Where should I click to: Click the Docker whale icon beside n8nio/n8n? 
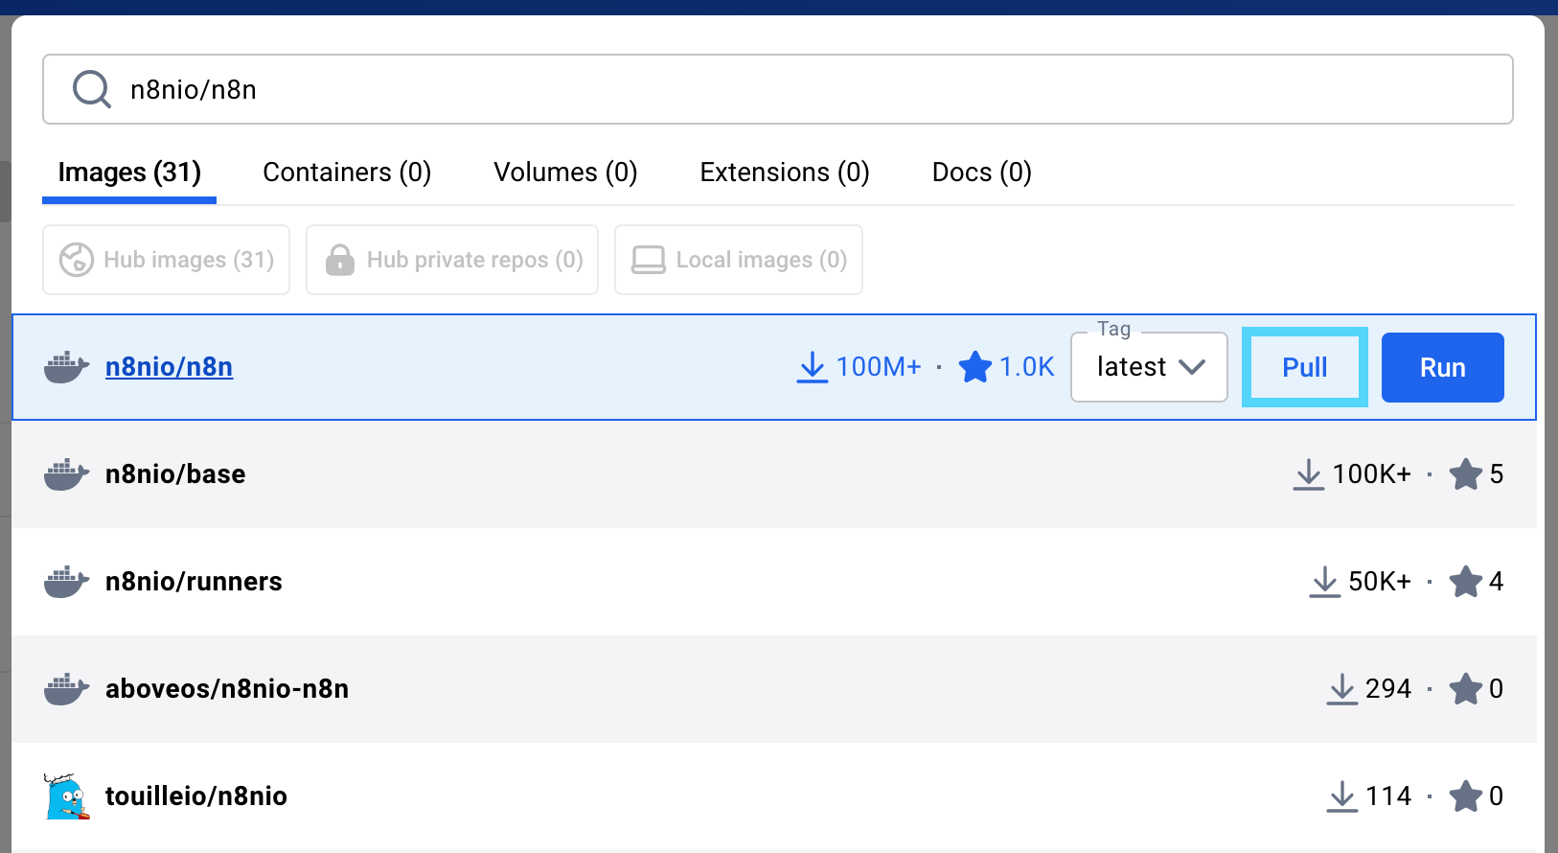pyautogui.click(x=66, y=367)
